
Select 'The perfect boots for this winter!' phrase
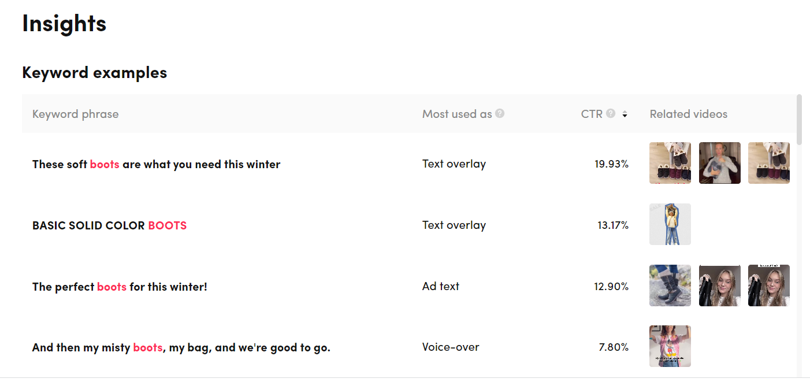point(120,287)
